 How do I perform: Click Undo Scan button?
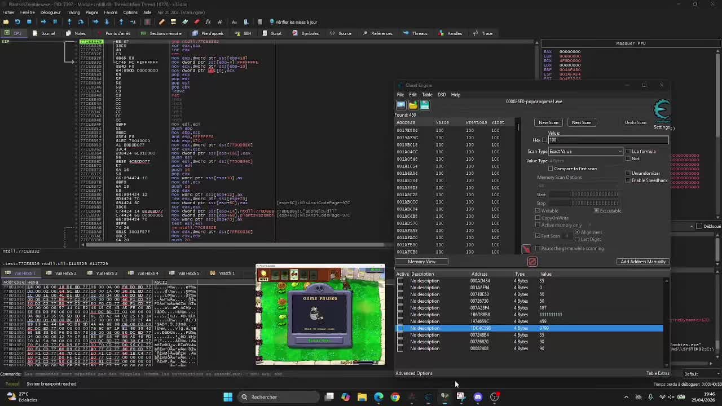click(x=635, y=122)
